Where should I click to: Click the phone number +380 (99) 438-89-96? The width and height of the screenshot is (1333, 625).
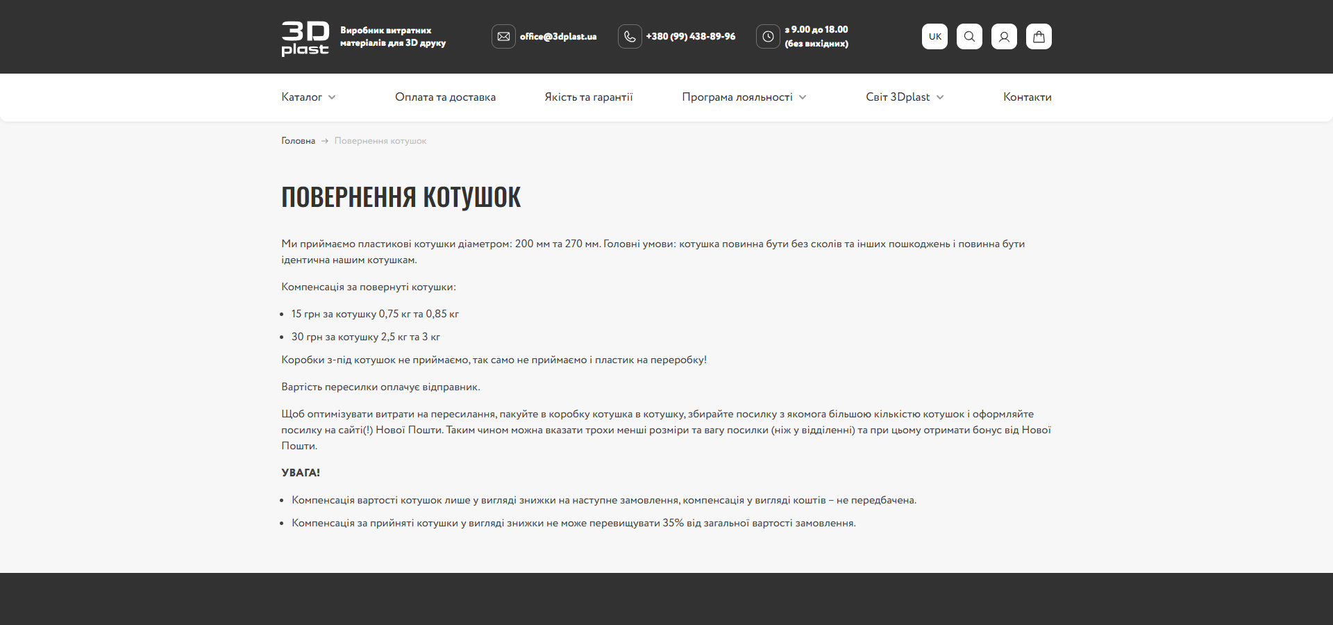(x=691, y=36)
